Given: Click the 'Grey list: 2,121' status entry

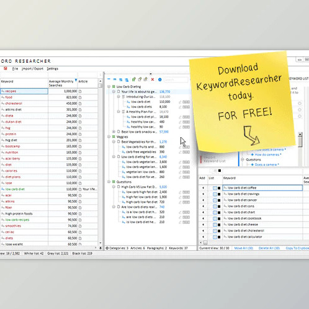Looking at the screenshot, I should 58,253.
